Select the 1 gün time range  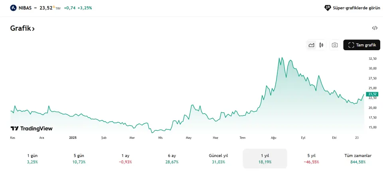(32, 159)
